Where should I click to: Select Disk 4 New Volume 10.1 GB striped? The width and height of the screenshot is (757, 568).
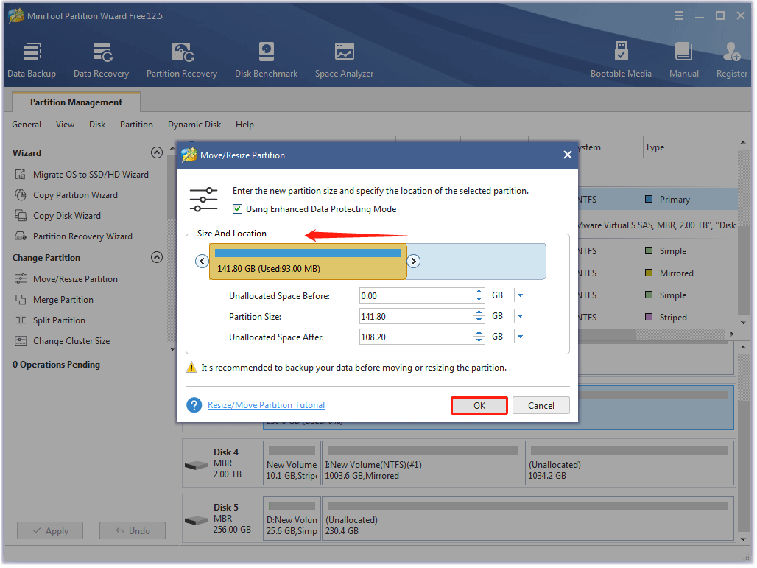292,463
